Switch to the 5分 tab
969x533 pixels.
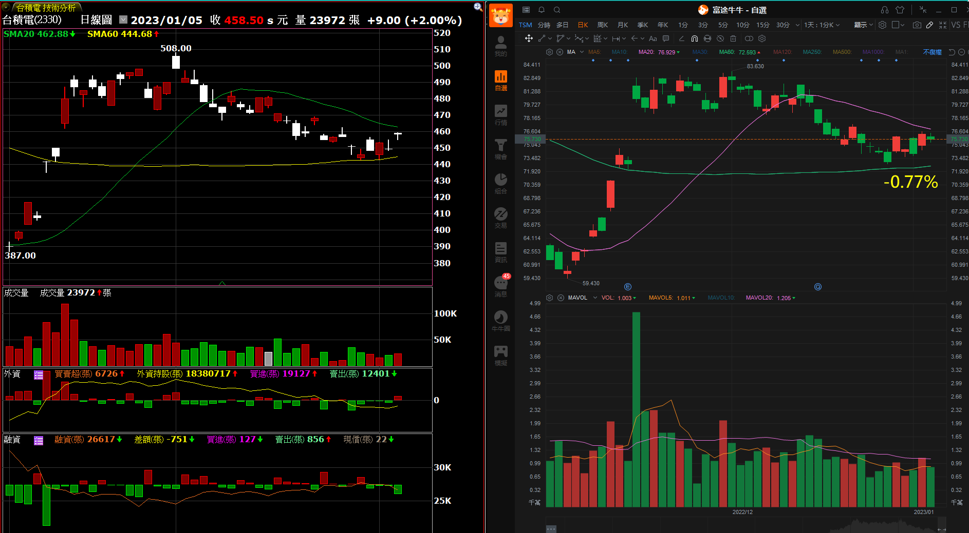(x=723, y=25)
